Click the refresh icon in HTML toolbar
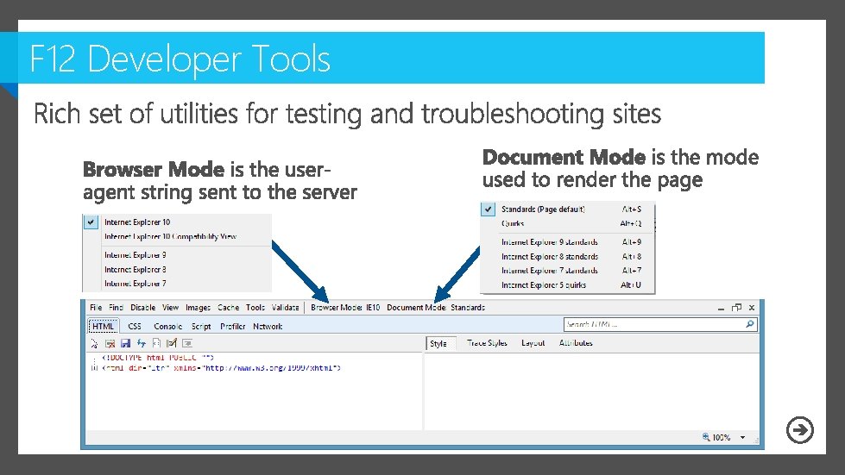The width and height of the screenshot is (845, 475). [x=142, y=343]
